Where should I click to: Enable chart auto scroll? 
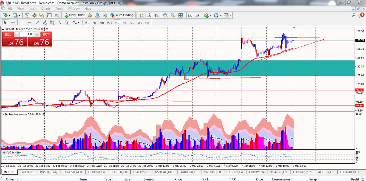[x=190, y=15]
